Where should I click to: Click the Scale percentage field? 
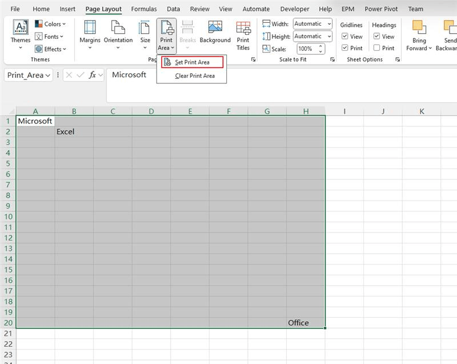pyautogui.click(x=307, y=49)
